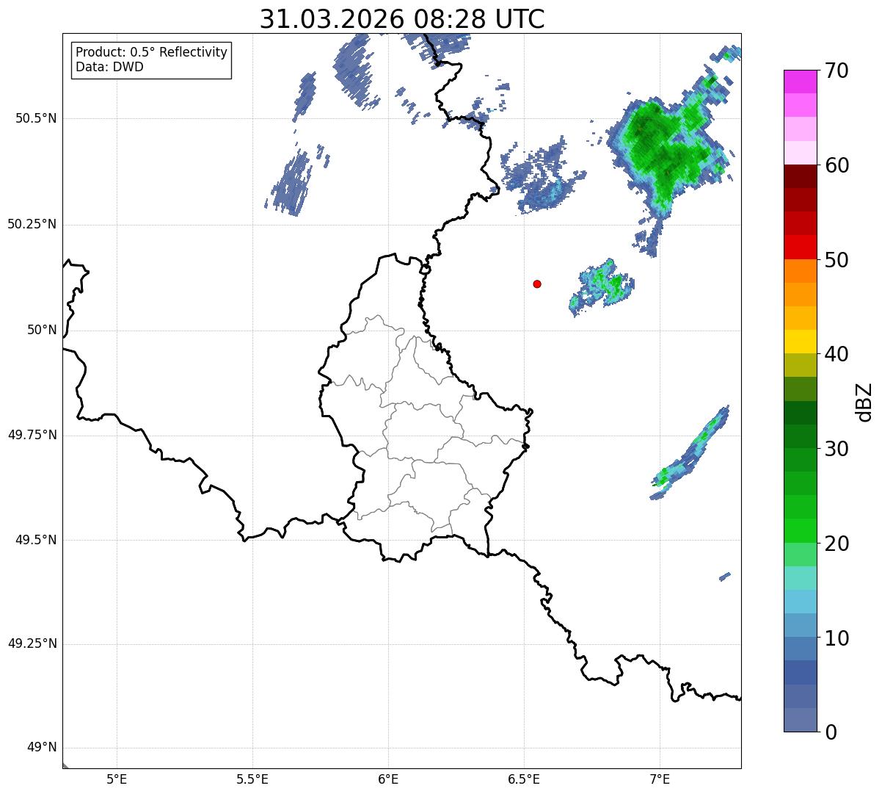
Task: Click the 40 dBZ colorbar label
Action: 837,354
